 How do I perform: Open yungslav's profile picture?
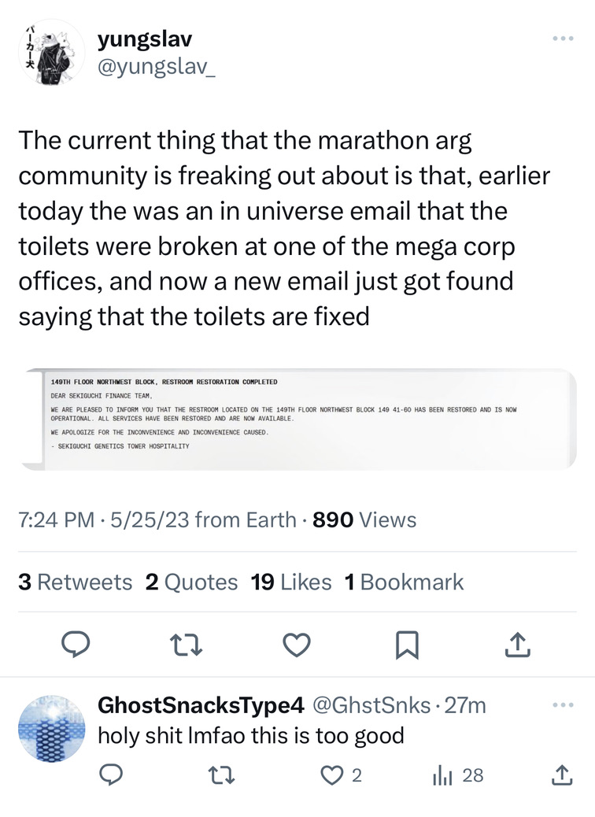(x=50, y=52)
